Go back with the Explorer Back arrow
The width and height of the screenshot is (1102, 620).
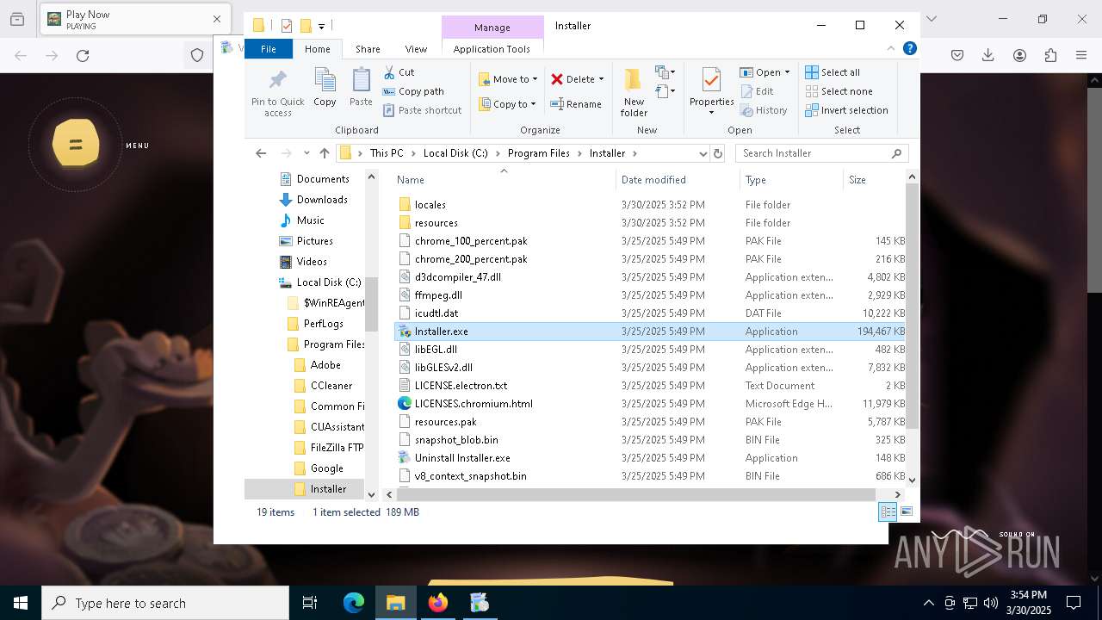click(261, 153)
